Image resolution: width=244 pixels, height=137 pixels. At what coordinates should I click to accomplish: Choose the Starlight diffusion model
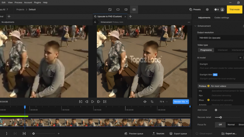click(x=221, y=66)
